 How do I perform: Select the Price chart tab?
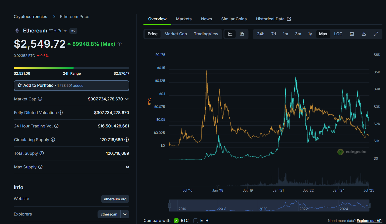point(152,34)
